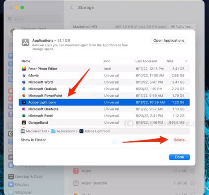This screenshot has width=209, height=195.
Task: Click the Adobe Lightroom Lr icon in list
Action: click(x=24, y=102)
